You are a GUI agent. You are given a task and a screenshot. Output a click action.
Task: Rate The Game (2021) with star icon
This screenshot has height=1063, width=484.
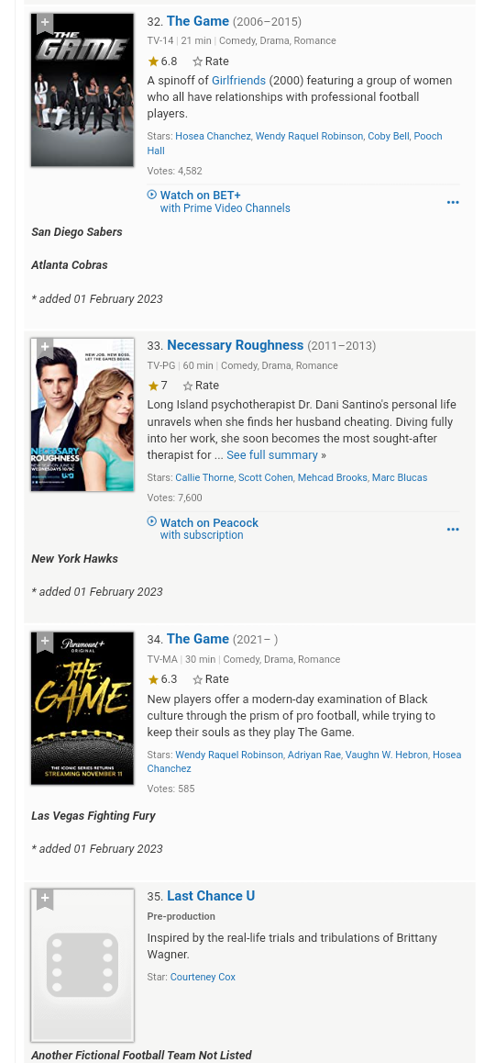click(x=211, y=678)
